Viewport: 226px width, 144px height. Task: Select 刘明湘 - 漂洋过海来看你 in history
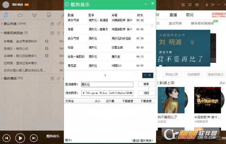pyautogui.click(x=32, y=63)
